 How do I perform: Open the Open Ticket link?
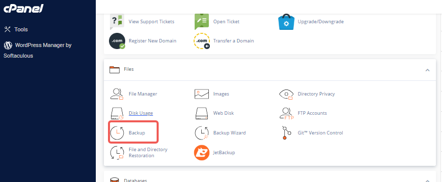pos(227,21)
